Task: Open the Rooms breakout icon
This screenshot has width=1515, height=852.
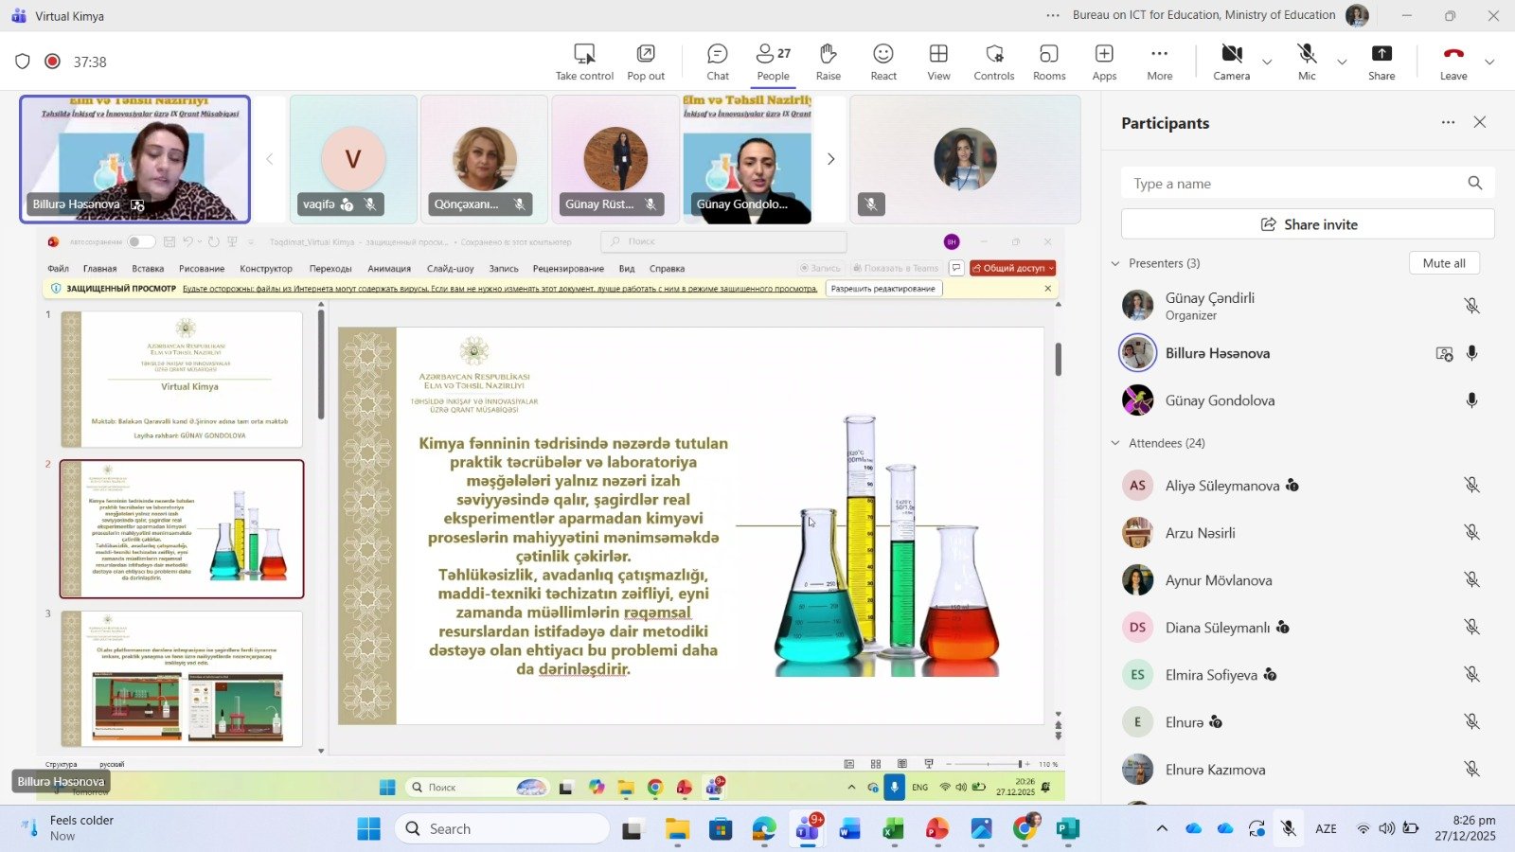Action: (1048, 62)
